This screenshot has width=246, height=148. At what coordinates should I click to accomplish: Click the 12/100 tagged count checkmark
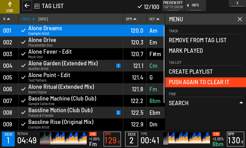[140, 6]
